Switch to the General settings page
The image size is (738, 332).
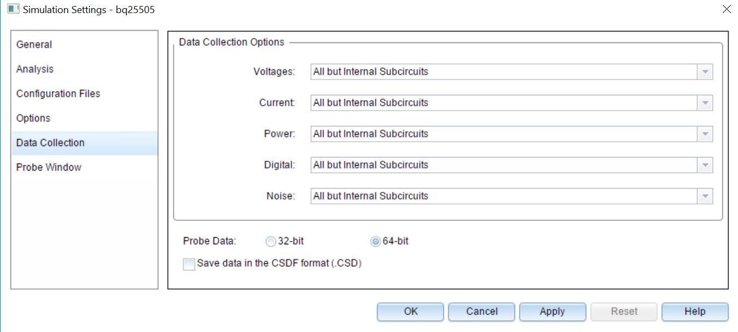[x=34, y=45]
